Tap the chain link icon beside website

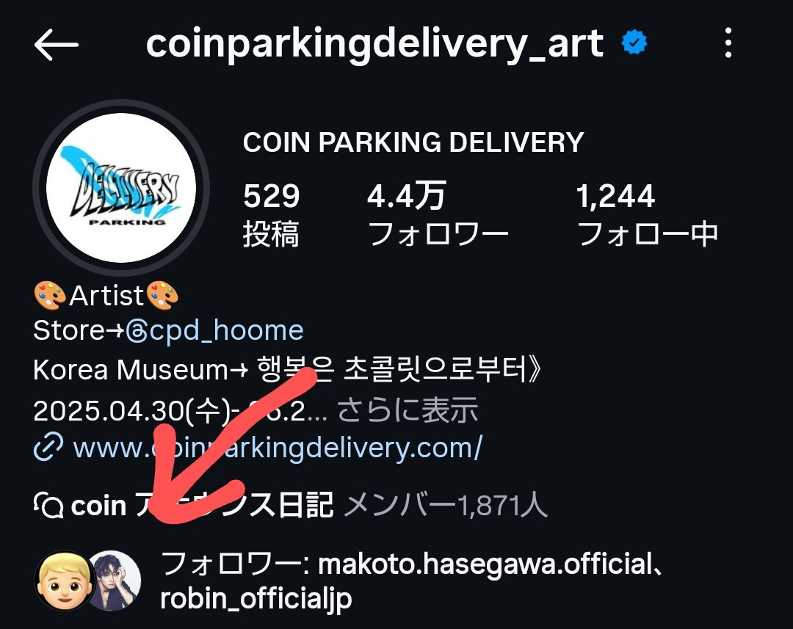(48, 447)
